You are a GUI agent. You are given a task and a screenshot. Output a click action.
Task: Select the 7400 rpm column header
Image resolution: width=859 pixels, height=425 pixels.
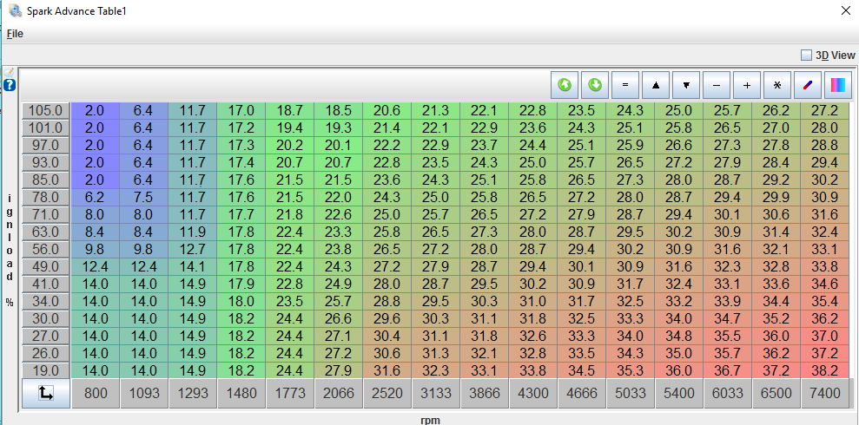coord(825,393)
